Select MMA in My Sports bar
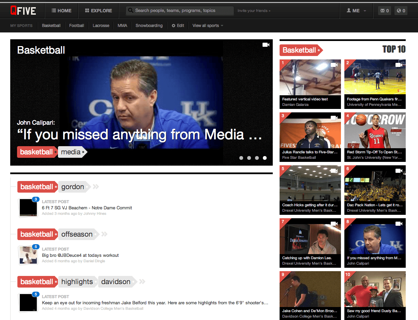Screen dimensions: 418x320 (122, 26)
